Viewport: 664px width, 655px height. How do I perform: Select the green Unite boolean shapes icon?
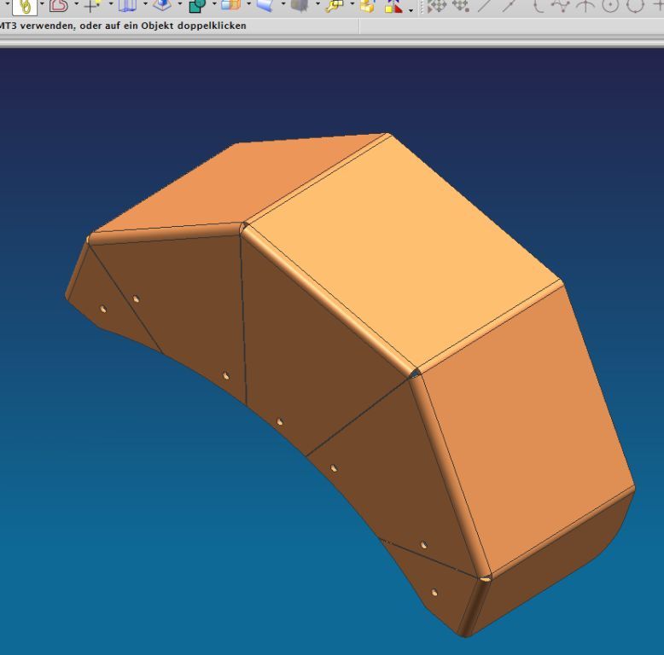[197, 6]
